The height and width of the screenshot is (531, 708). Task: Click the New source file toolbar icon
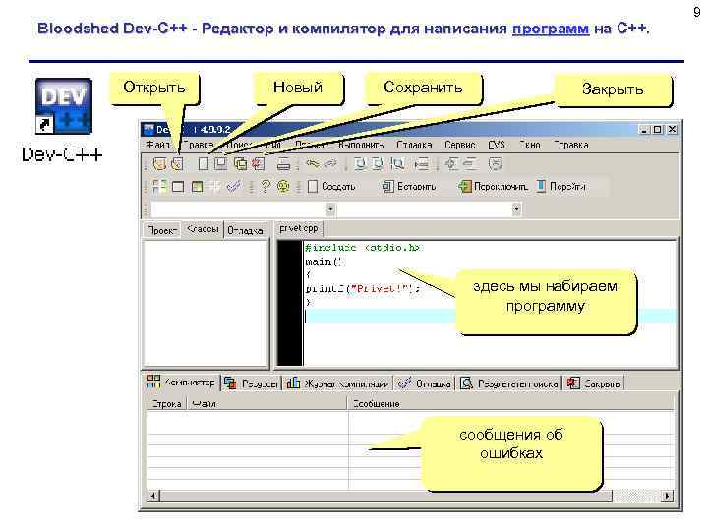point(204,164)
